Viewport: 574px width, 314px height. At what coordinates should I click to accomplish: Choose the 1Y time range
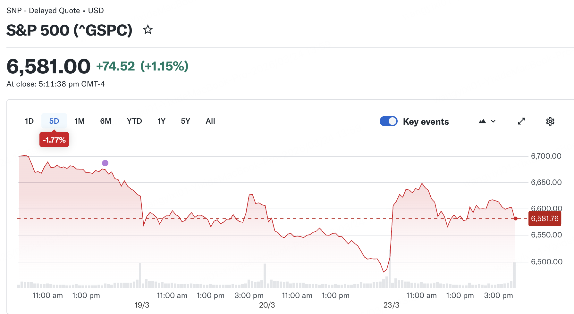(x=161, y=121)
